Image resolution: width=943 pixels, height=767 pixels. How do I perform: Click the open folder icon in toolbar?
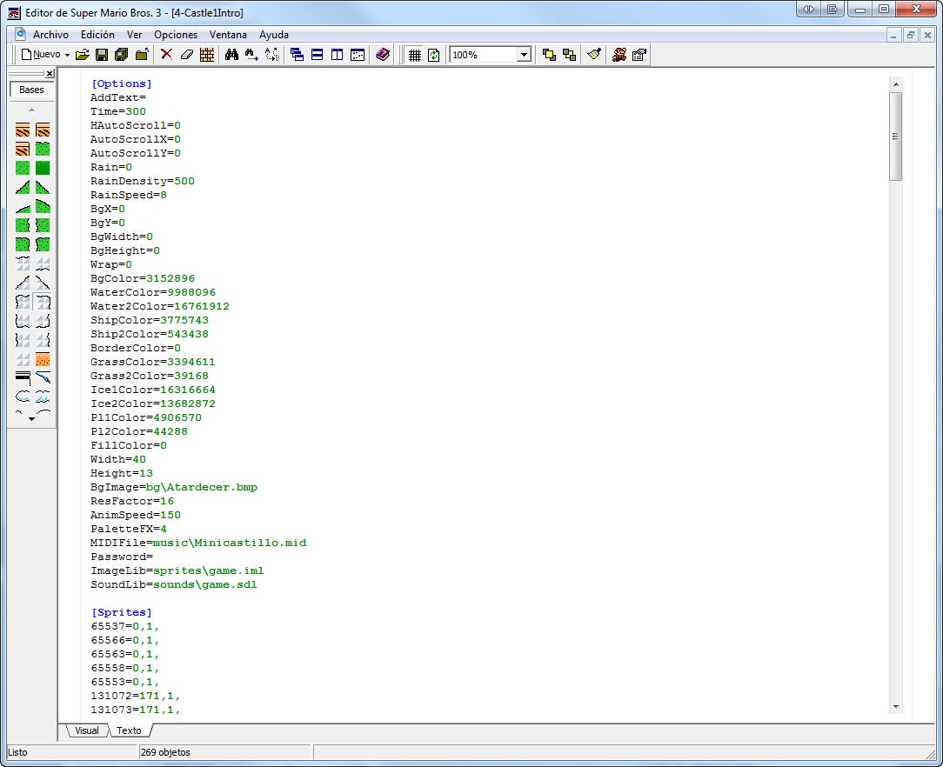coord(83,55)
